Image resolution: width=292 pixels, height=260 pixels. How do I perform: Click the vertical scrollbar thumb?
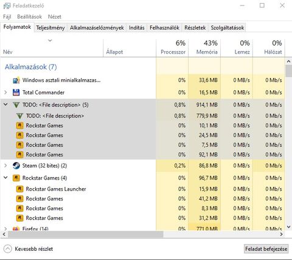(x=288, y=71)
